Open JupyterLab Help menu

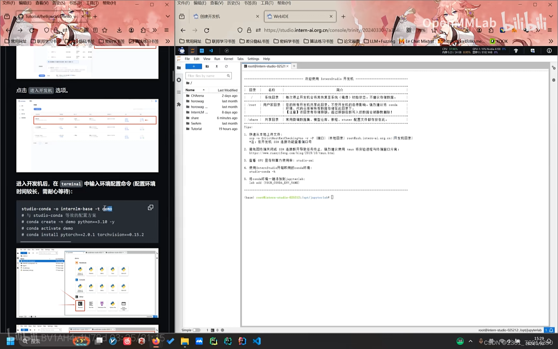pos(266,59)
